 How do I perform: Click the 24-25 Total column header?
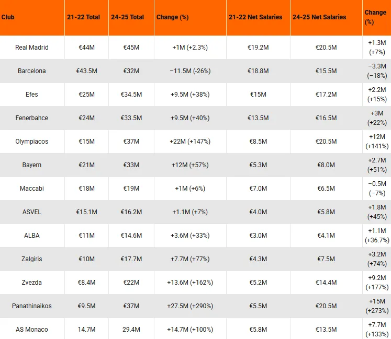tap(128, 17)
